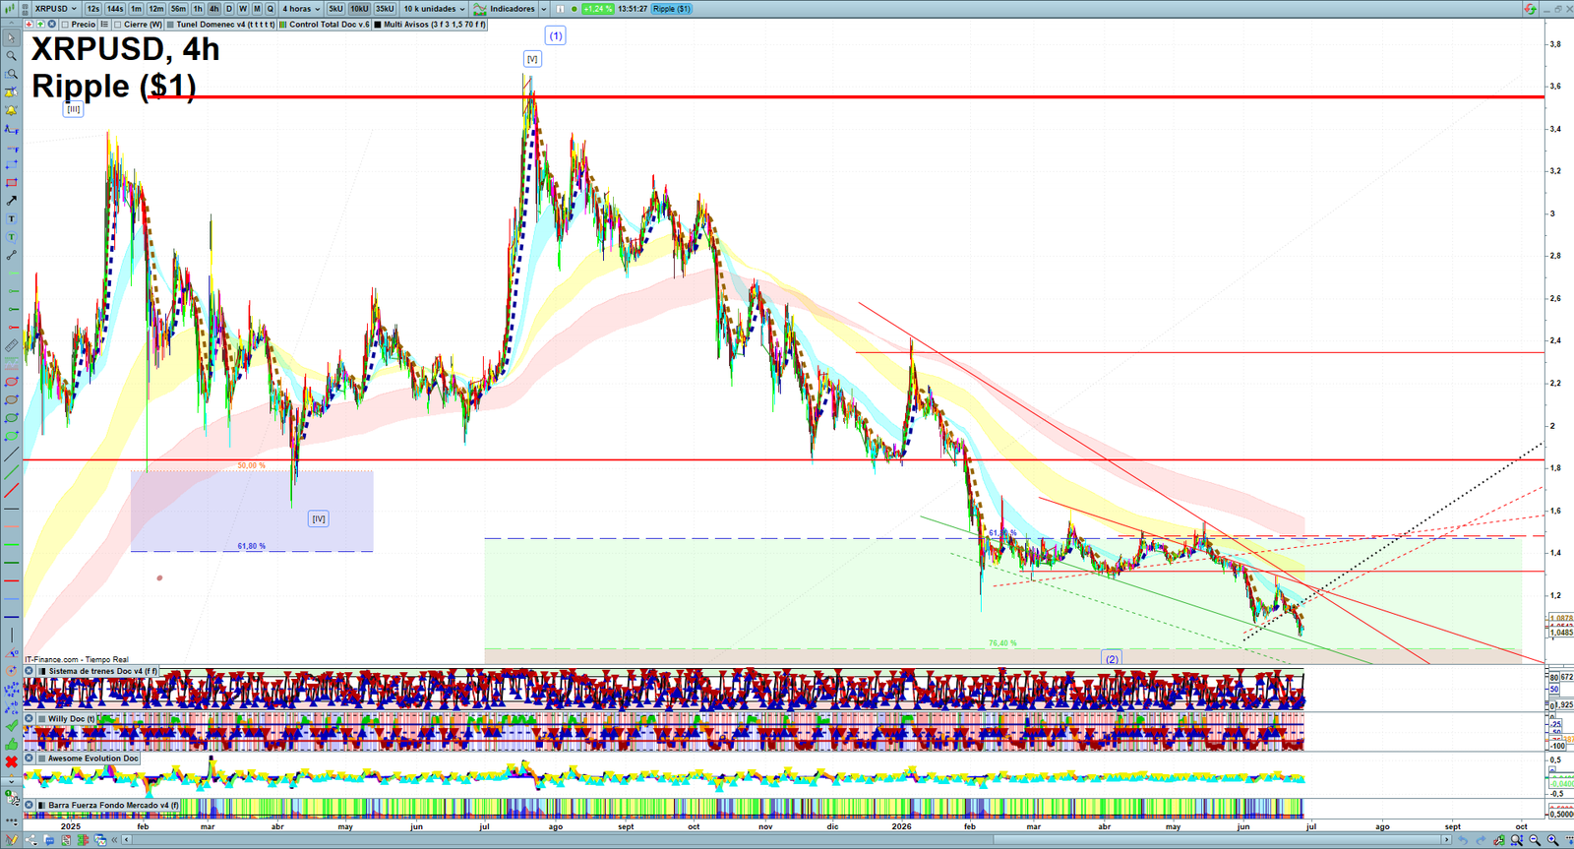Screen dimensions: 1574x849
Task: Select the 35kU units option
Action: tap(385, 9)
